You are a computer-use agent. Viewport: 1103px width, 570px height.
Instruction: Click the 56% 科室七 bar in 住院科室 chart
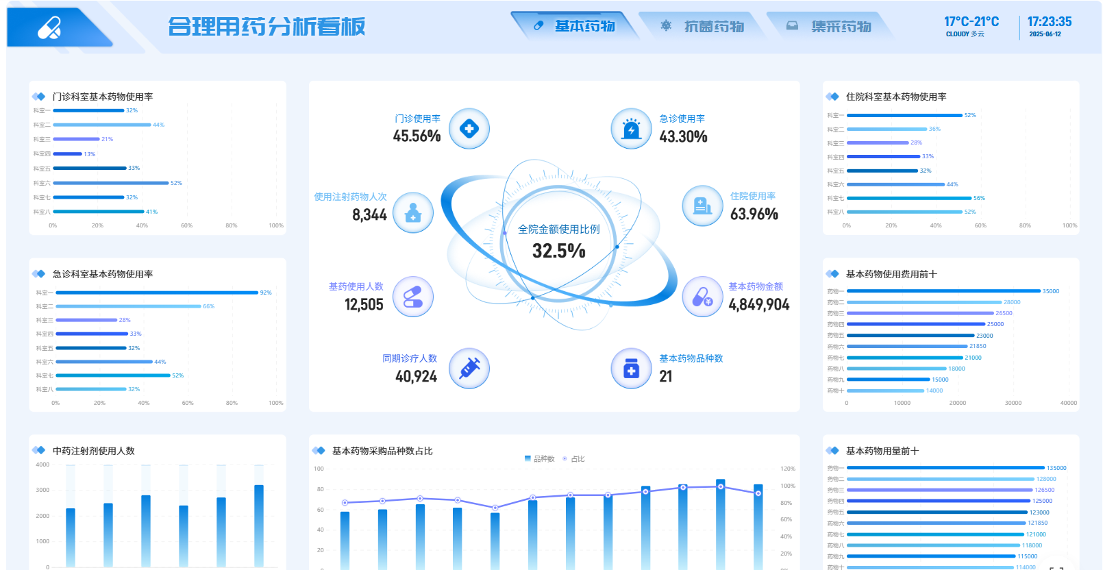(x=909, y=198)
